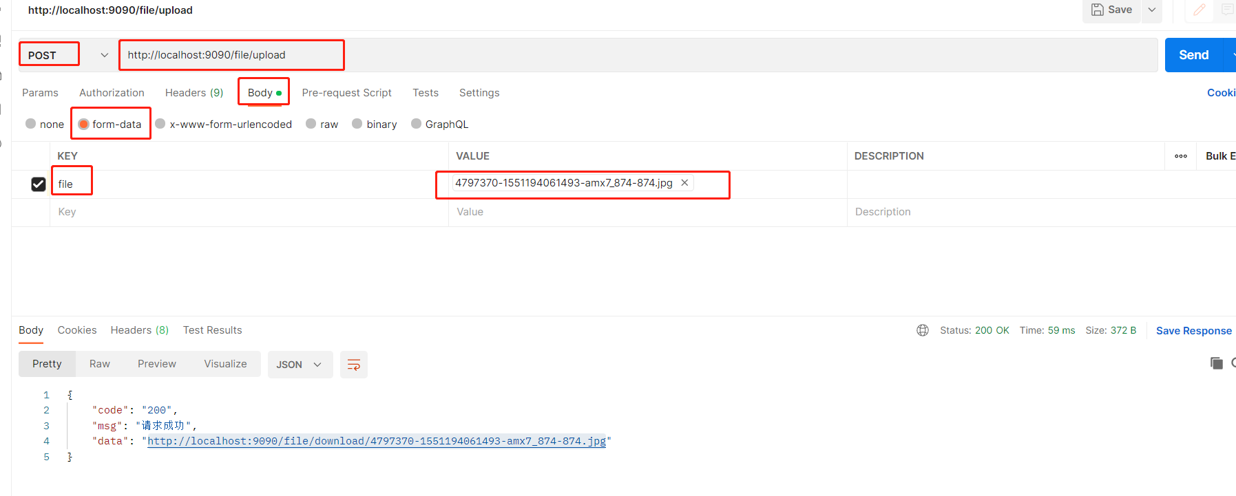Viewport: 1236px width, 496px height.
Task: Click the "code": "200" response line
Action: tap(135, 410)
